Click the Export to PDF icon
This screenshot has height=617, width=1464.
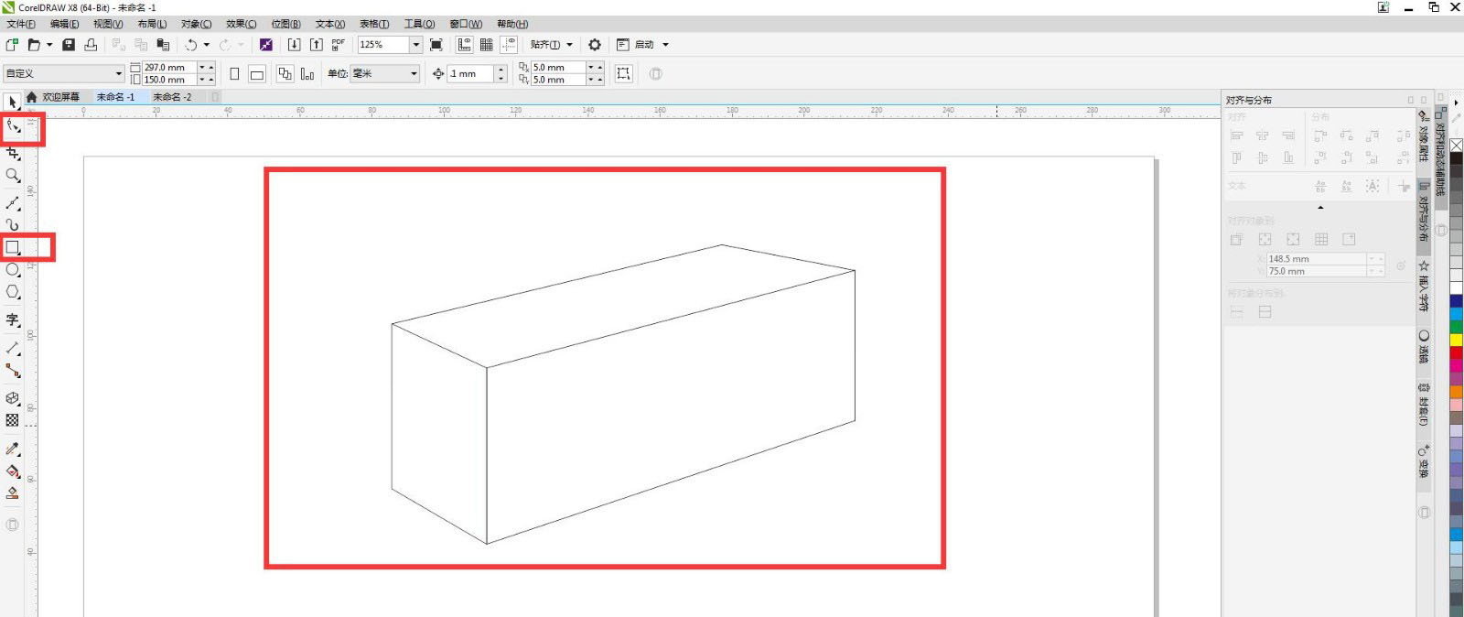point(338,45)
